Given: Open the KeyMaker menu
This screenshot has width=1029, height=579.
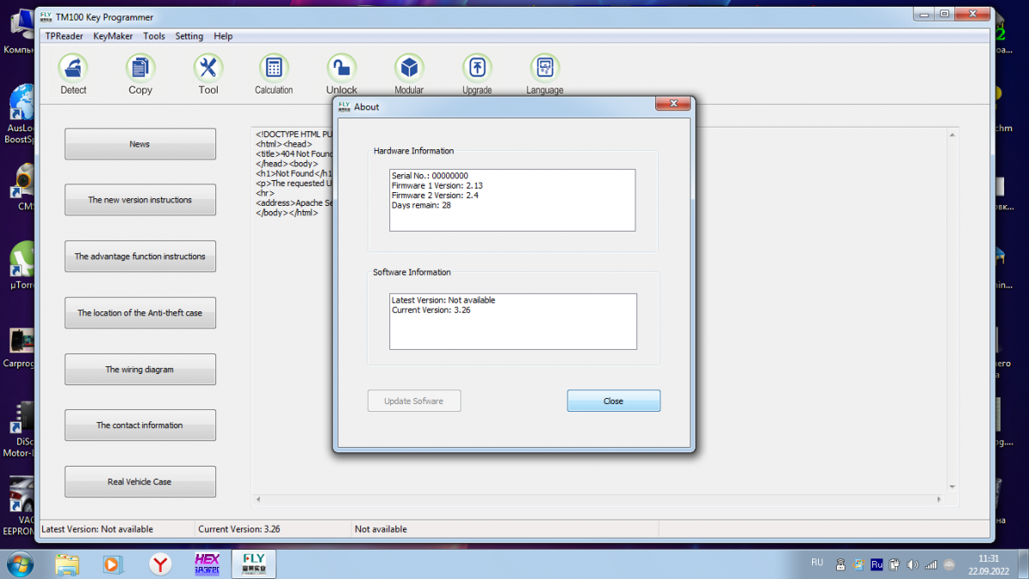Looking at the screenshot, I should pyautogui.click(x=112, y=36).
